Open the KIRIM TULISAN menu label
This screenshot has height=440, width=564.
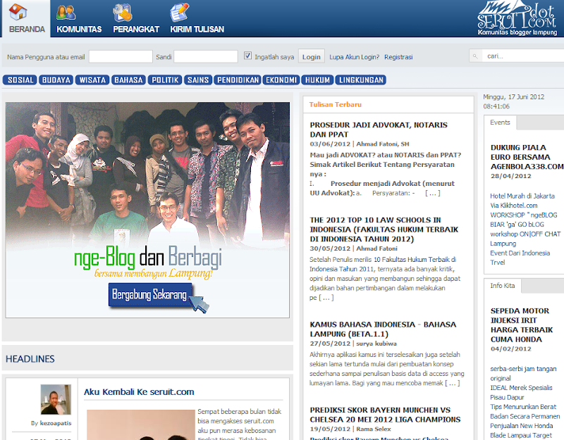point(197,30)
